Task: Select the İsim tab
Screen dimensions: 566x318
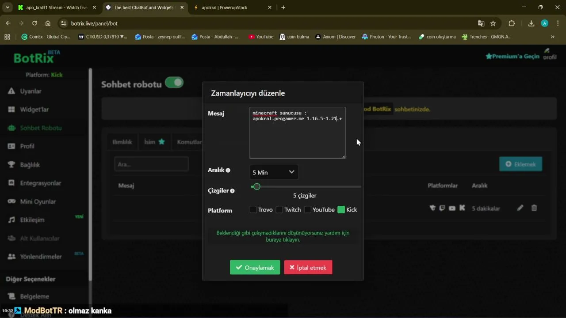Action: click(x=154, y=142)
